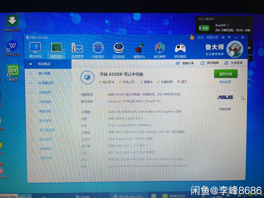Image resolution: width=264 pixels, height=198 pixels.
Task: Open 显卡信息 sidebar entry
Action: [x=45, y=121]
